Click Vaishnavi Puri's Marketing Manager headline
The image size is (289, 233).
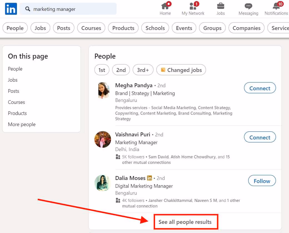[136, 142]
